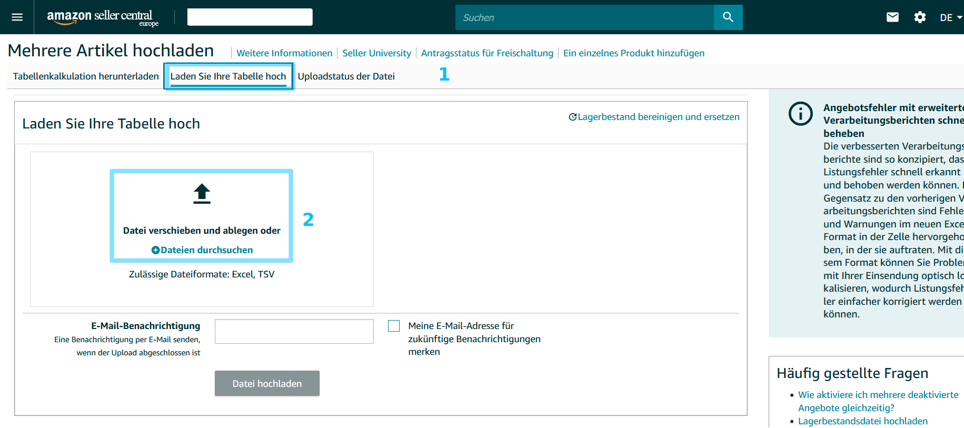Click Datei verschieben und ablegen oder text
The height and width of the screenshot is (428, 964).
[202, 231]
